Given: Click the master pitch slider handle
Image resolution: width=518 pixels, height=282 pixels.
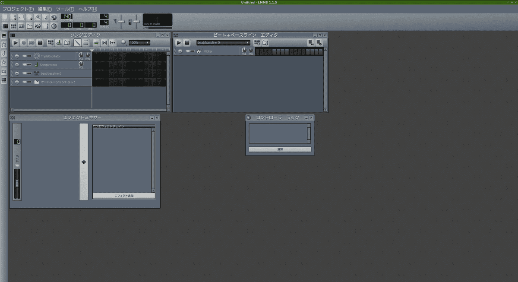Looking at the screenshot, I should [136, 22].
